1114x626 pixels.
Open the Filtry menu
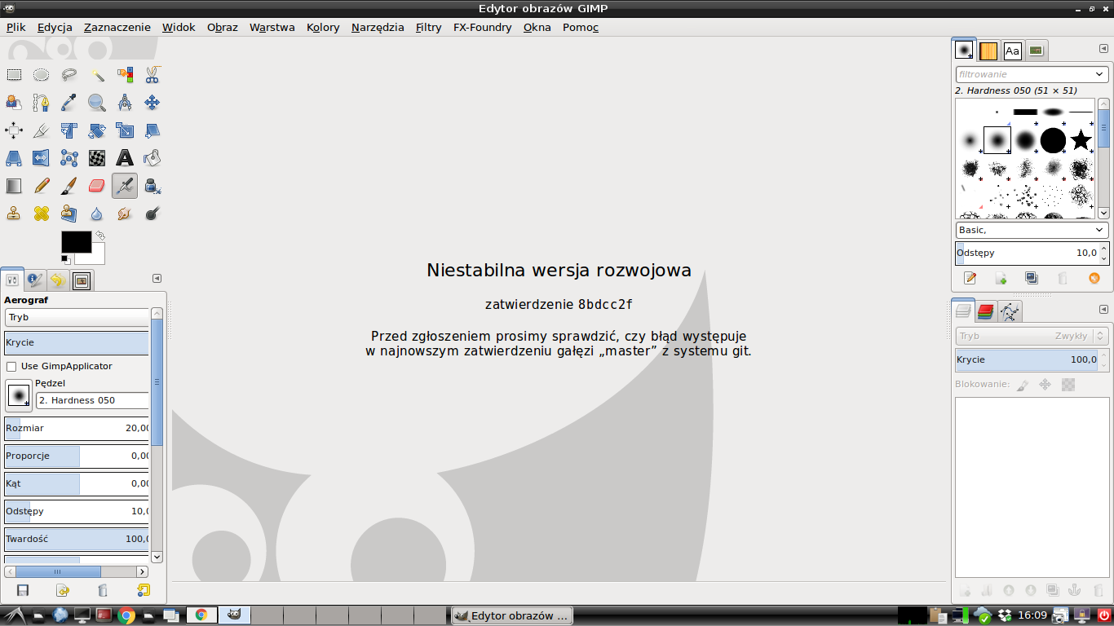tap(428, 27)
